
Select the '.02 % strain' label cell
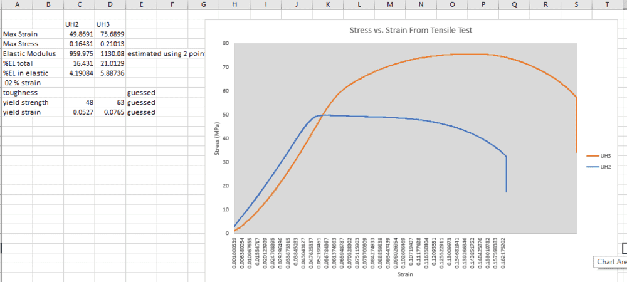pos(31,83)
